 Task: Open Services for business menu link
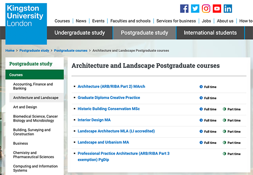click(x=176, y=21)
